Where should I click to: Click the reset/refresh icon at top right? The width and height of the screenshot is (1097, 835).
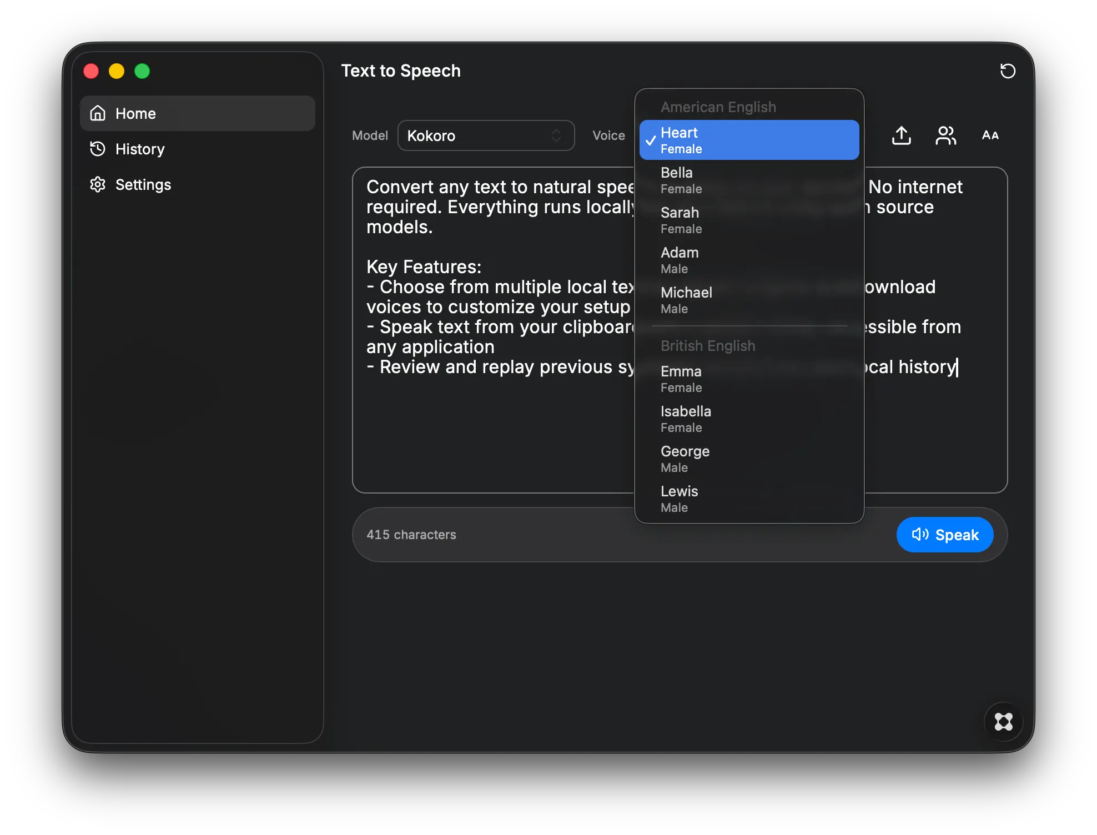[x=1007, y=71]
